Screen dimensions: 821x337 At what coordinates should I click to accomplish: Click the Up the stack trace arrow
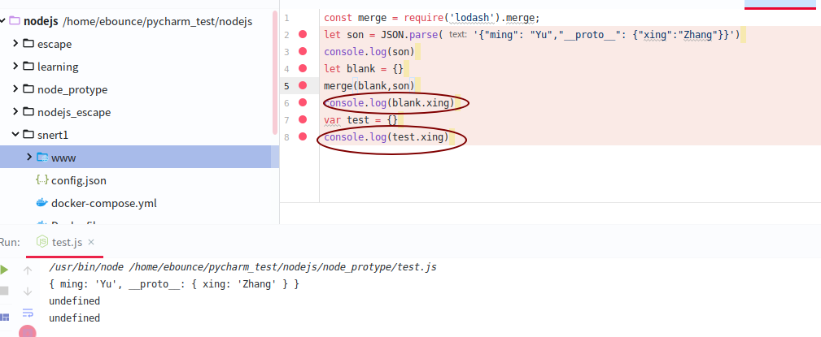[x=28, y=270]
